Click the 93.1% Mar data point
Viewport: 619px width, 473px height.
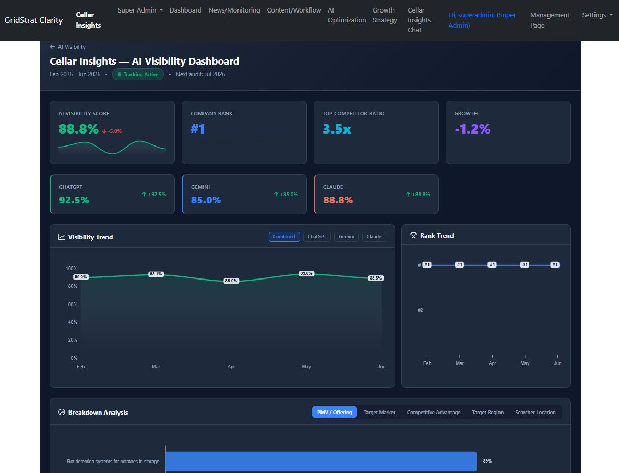(156, 274)
